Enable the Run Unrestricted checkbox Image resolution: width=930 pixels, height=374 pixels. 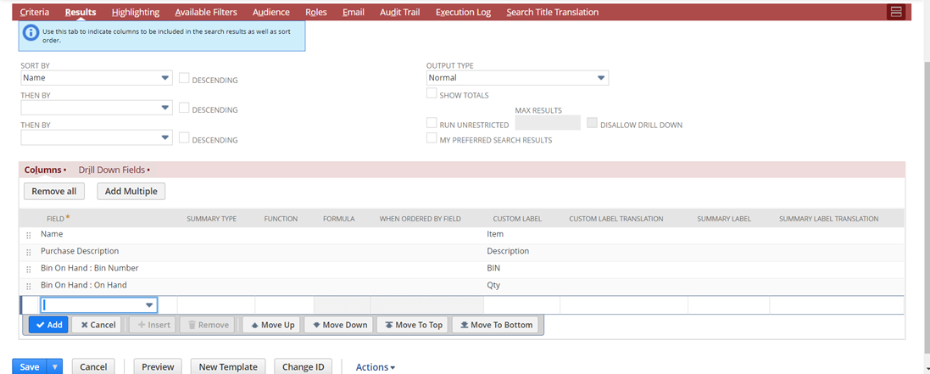click(432, 123)
